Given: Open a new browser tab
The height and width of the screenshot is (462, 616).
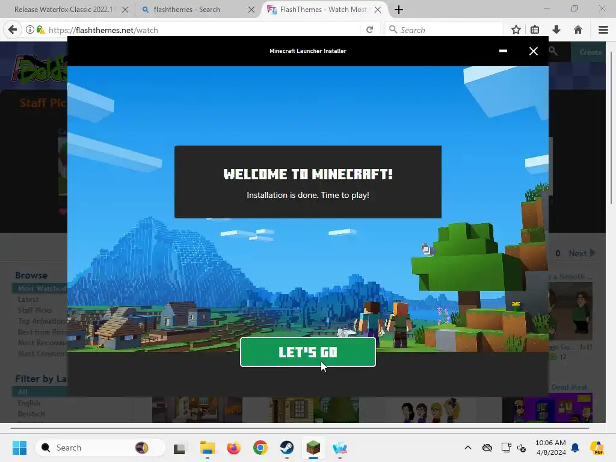Looking at the screenshot, I should pos(399,10).
